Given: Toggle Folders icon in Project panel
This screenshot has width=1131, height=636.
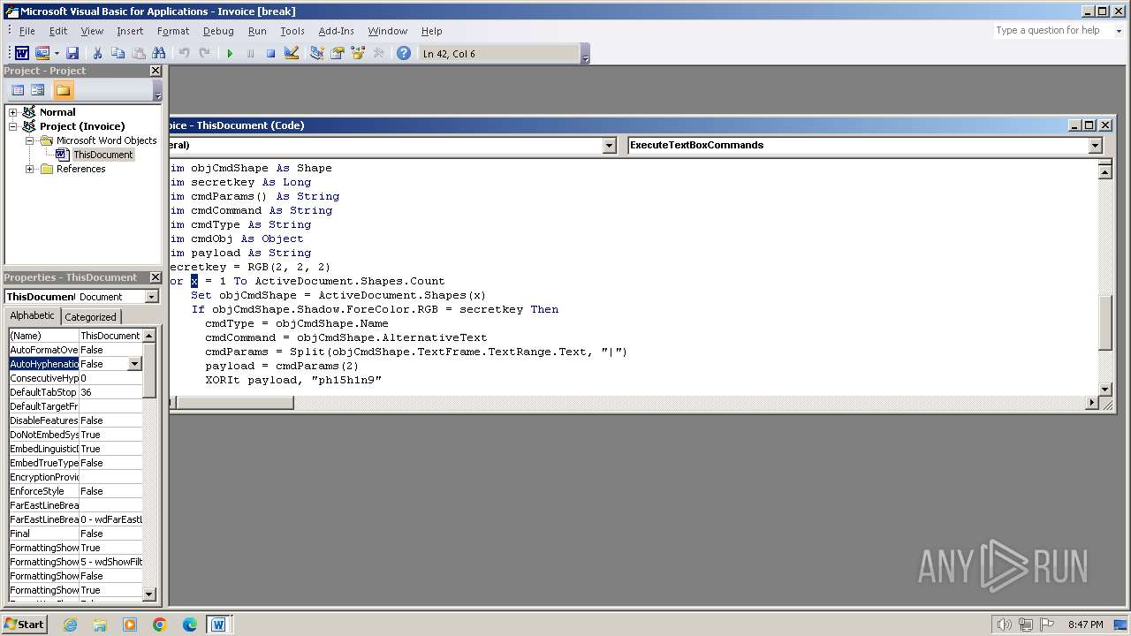Looking at the screenshot, I should coord(63,90).
